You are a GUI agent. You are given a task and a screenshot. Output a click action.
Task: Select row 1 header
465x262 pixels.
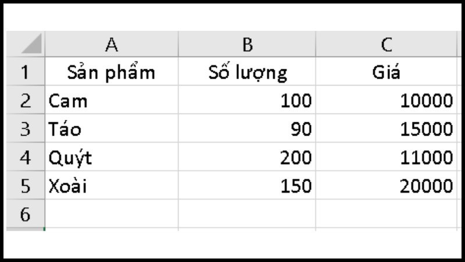click(26, 71)
